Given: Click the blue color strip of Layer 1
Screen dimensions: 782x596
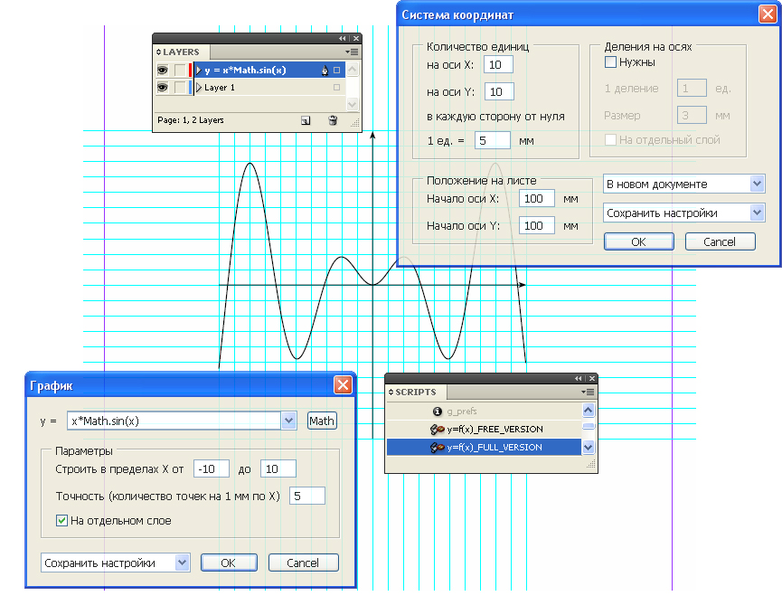Looking at the screenshot, I should pyautogui.click(x=190, y=88).
